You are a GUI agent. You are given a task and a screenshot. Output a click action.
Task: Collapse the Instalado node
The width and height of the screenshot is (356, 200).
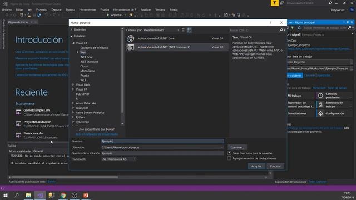coord(72,36)
